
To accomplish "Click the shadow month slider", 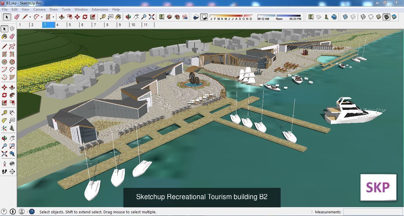I will tap(231, 16).
